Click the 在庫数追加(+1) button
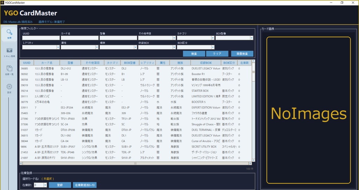This screenshot has height=190, width=359. [84, 185]
